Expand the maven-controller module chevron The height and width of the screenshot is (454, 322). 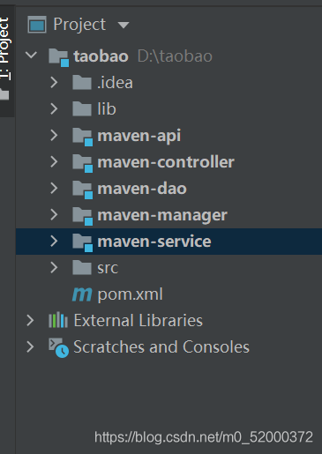coord(54,162)
